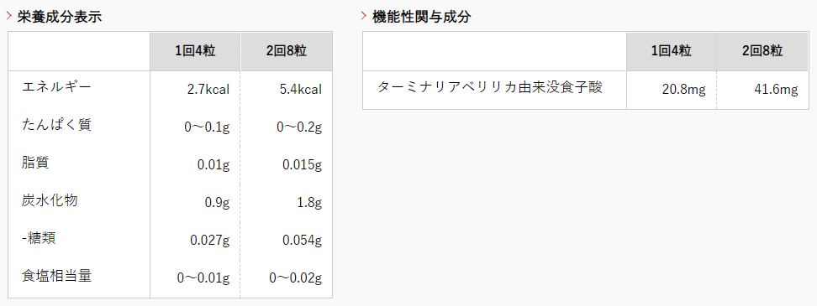Screen dimensions: 817x306
Task: Click the 炭水化物 row label
Action: click(x=50, y=200)
